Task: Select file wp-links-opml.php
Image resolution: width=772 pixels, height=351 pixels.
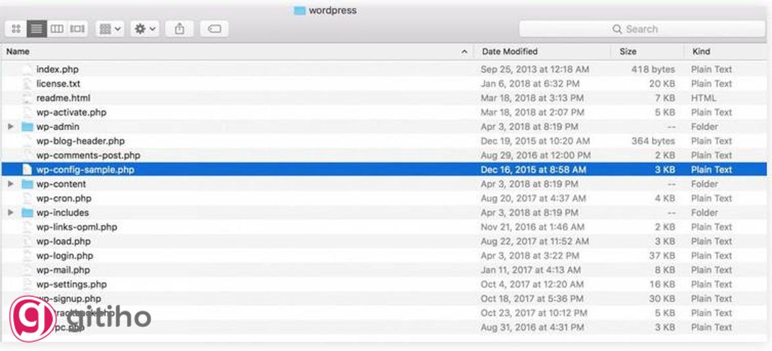Action: tap(76, 227)
